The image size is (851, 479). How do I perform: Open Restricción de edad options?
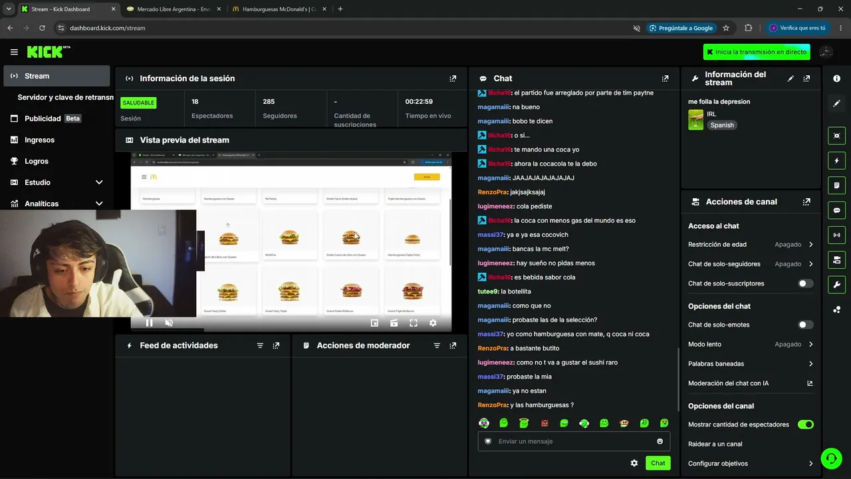click(751, 245)
